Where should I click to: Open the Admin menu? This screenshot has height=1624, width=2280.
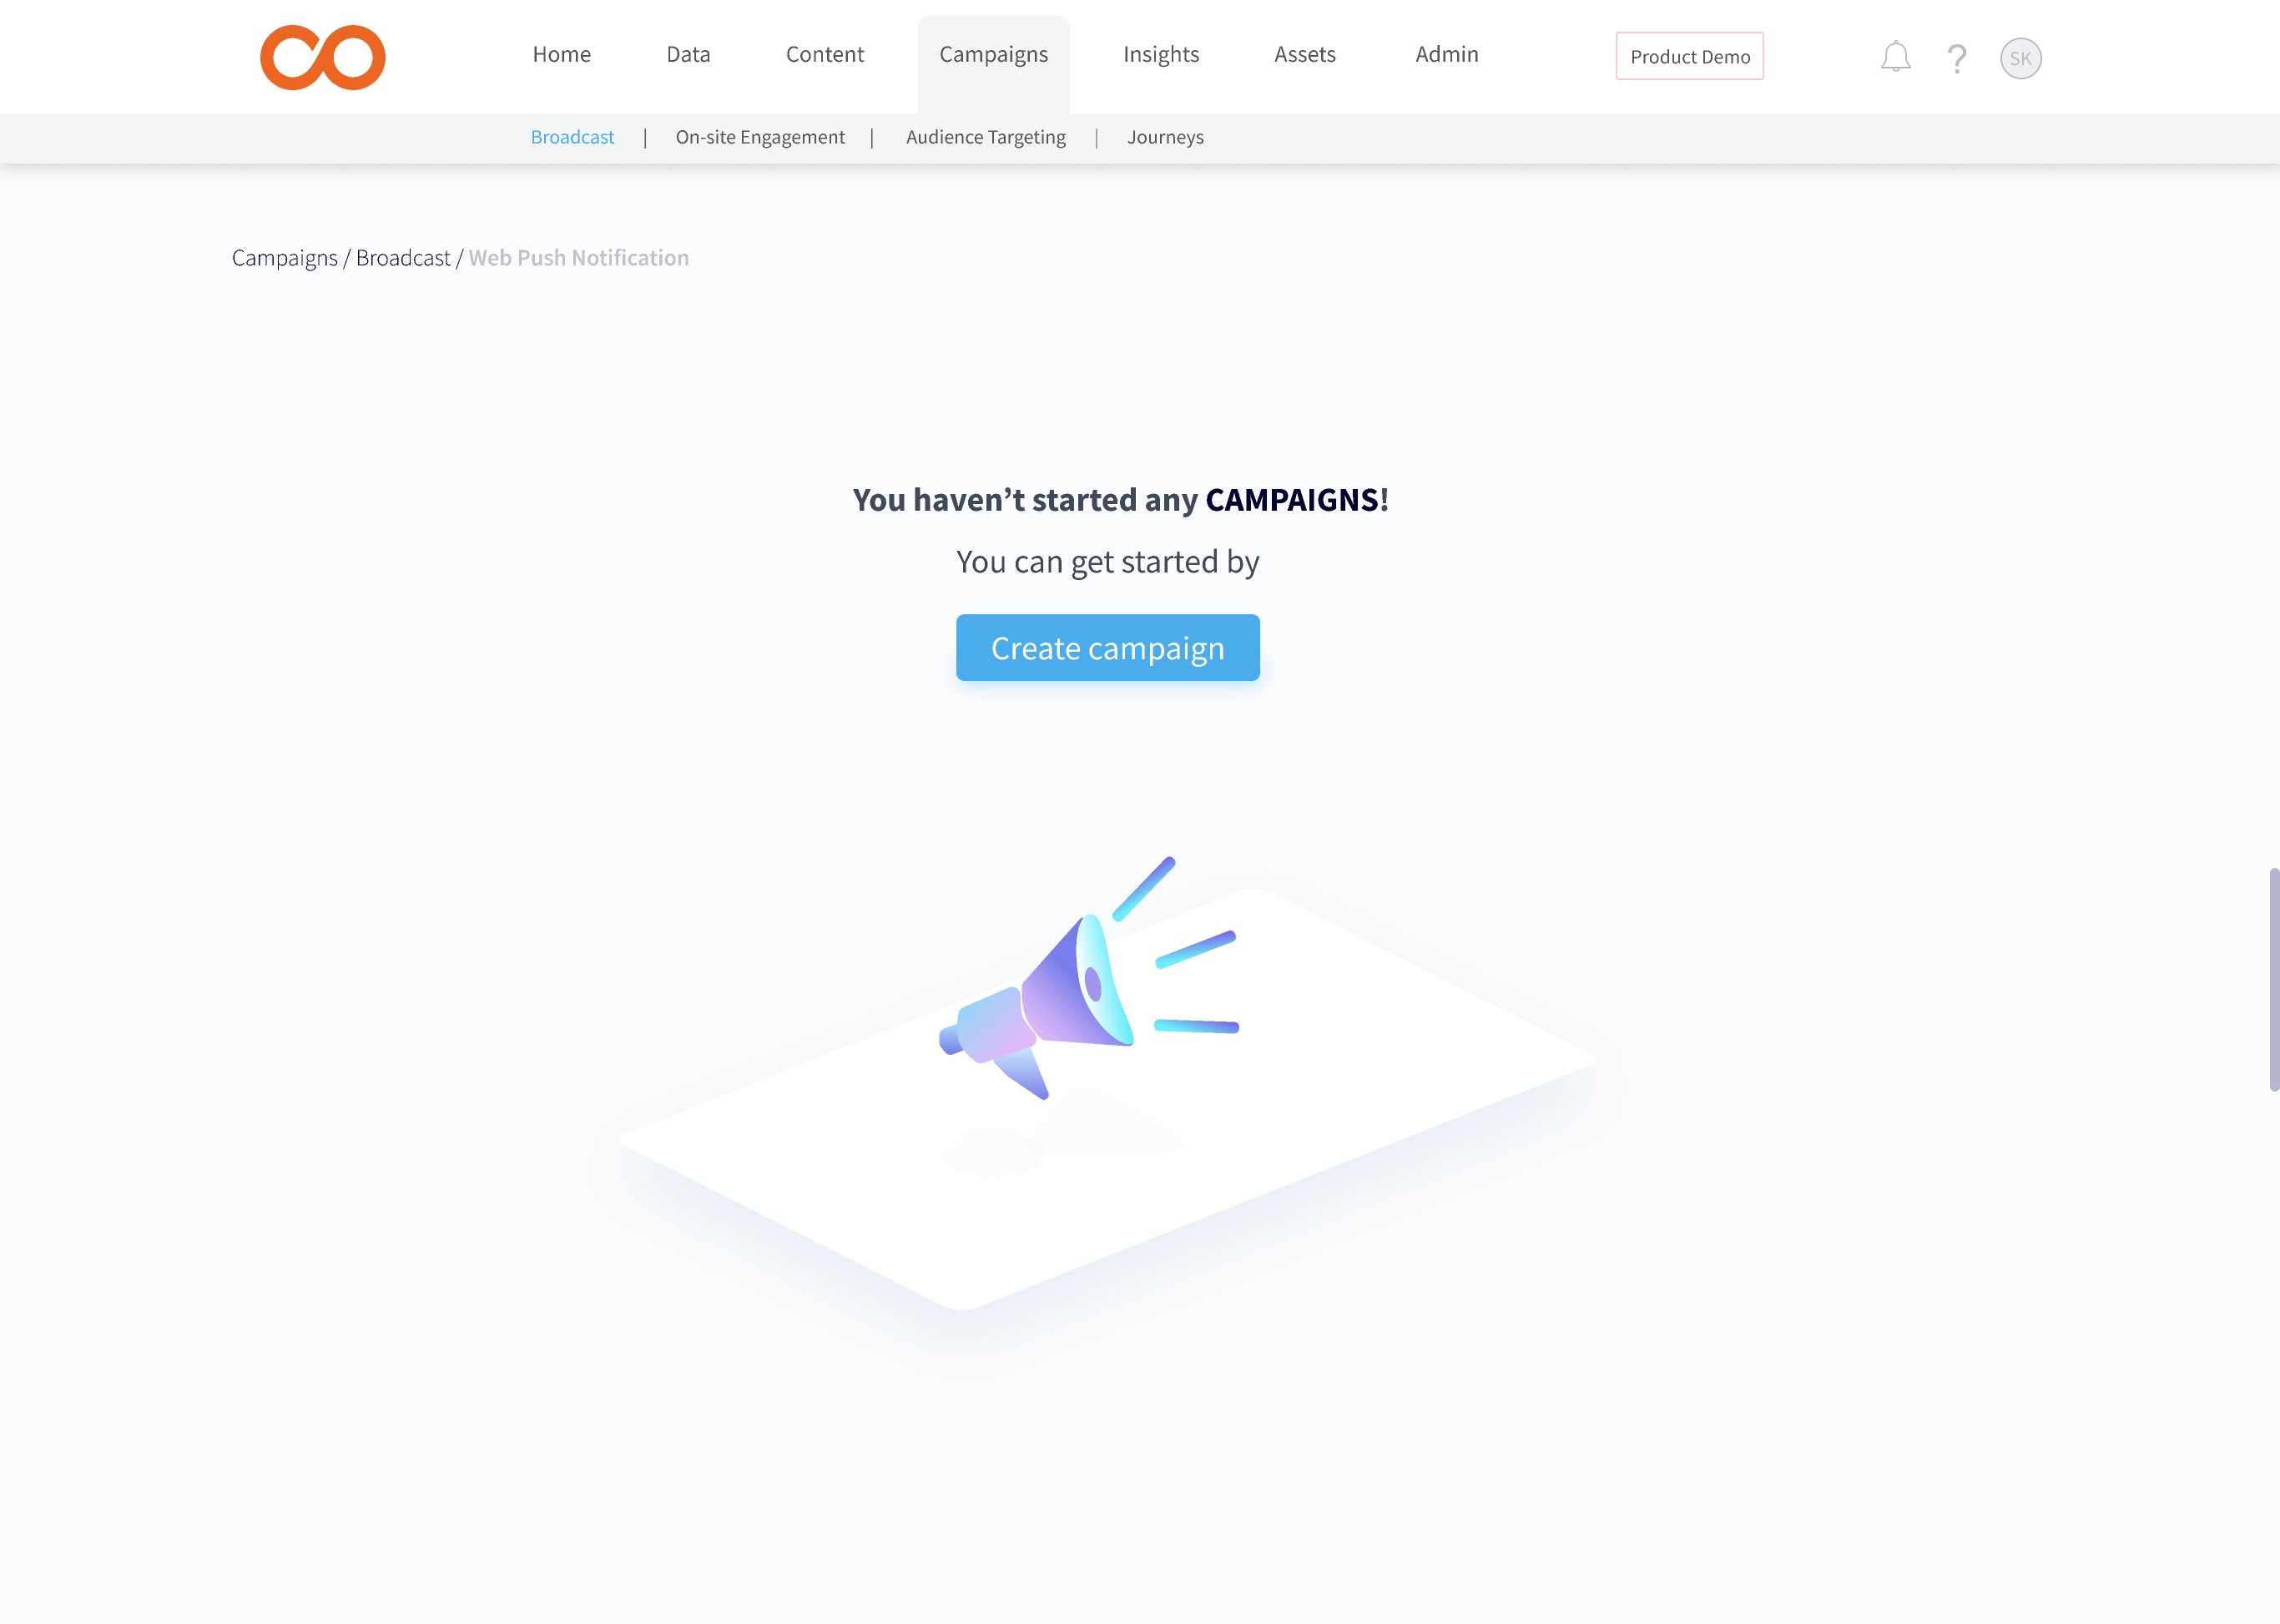(x=1446, y=55)
